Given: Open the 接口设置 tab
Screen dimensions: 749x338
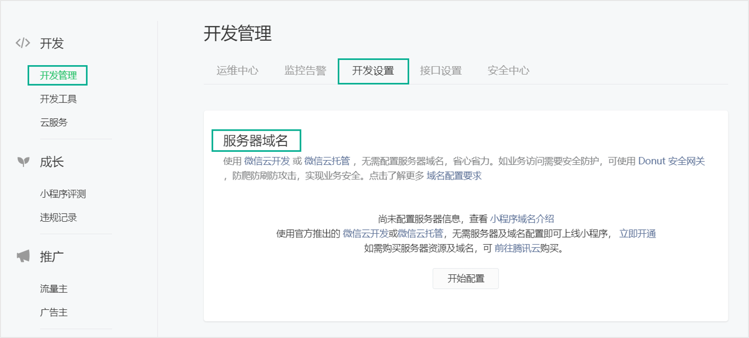Looking at the screenshot, I should click(x=440, y=71).
